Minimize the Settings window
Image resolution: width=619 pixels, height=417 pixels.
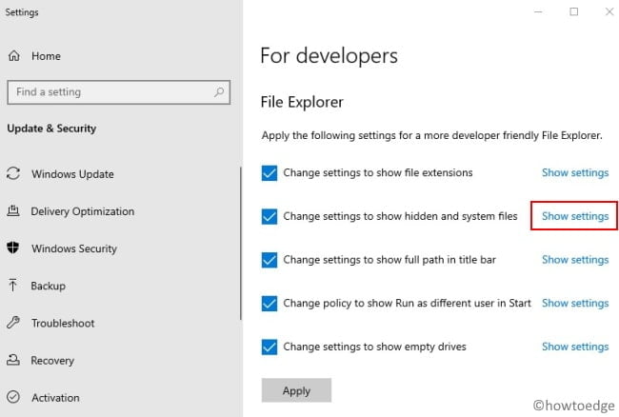tap(538, 11)
